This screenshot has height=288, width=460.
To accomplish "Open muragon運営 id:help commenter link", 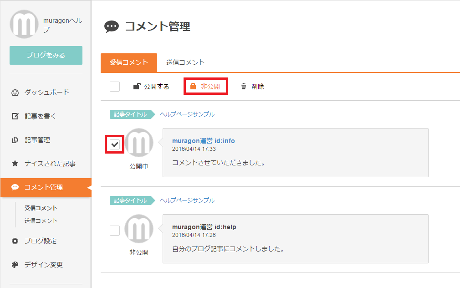I will [204, 227].
